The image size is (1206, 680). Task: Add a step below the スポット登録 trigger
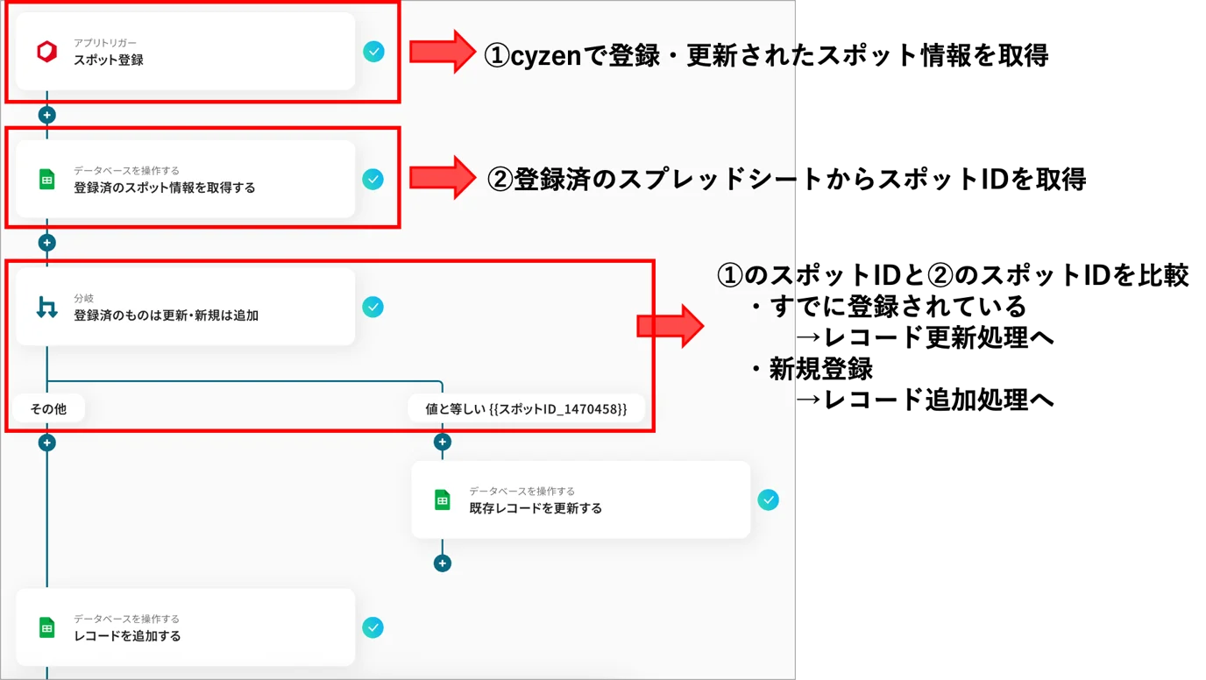tap(47, 115)
